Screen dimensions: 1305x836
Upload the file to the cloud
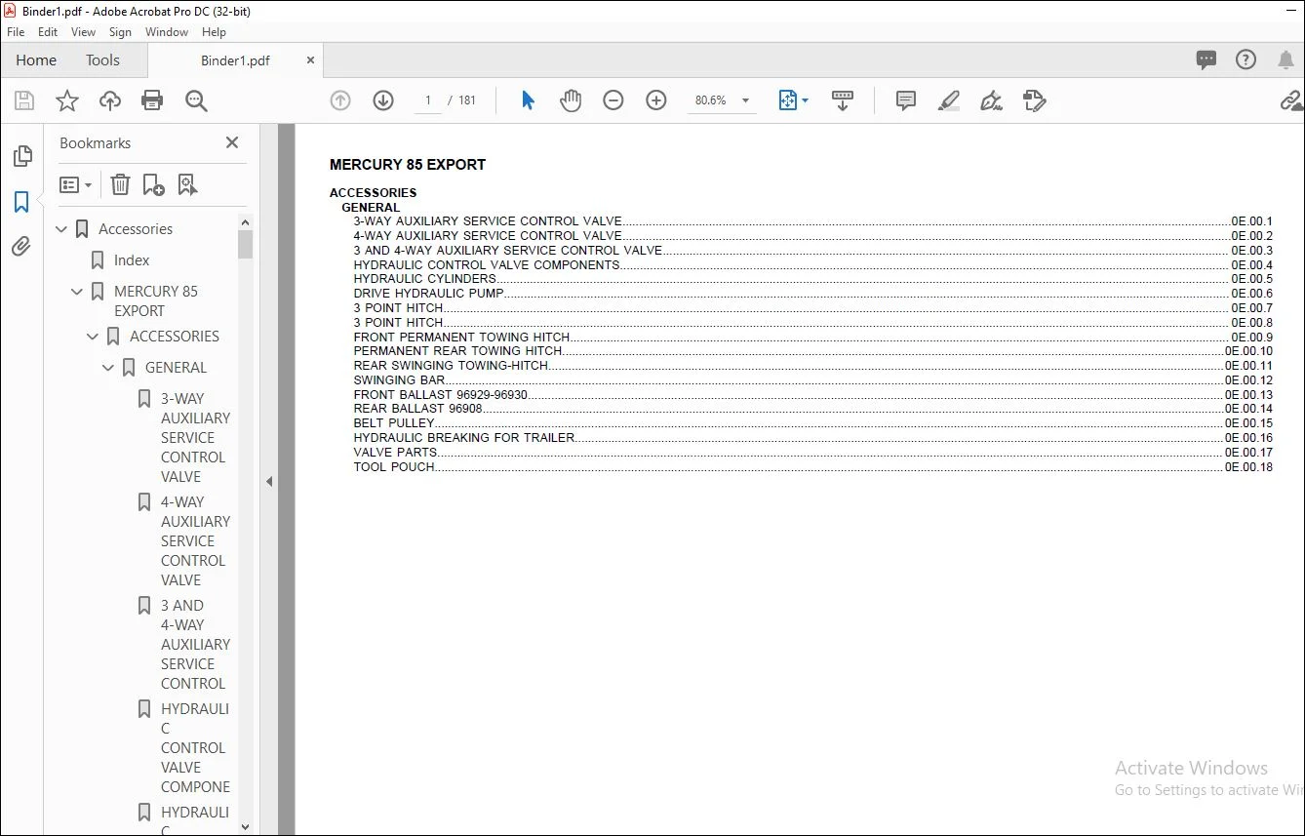tap(110, 100)
